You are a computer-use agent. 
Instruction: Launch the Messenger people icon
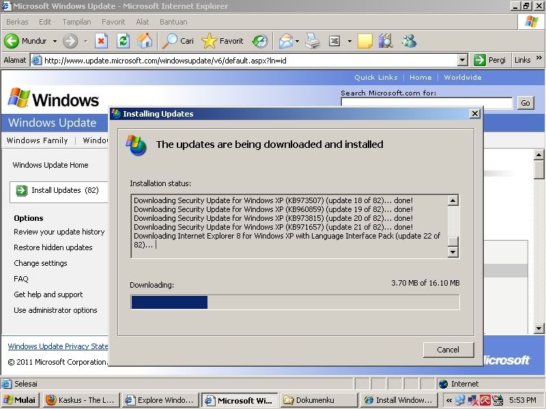pos(409,41)
